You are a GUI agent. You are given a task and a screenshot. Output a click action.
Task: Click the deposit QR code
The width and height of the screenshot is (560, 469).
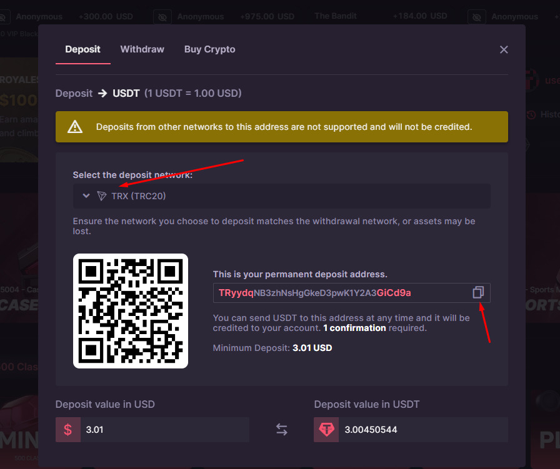[x=131, y=311]
